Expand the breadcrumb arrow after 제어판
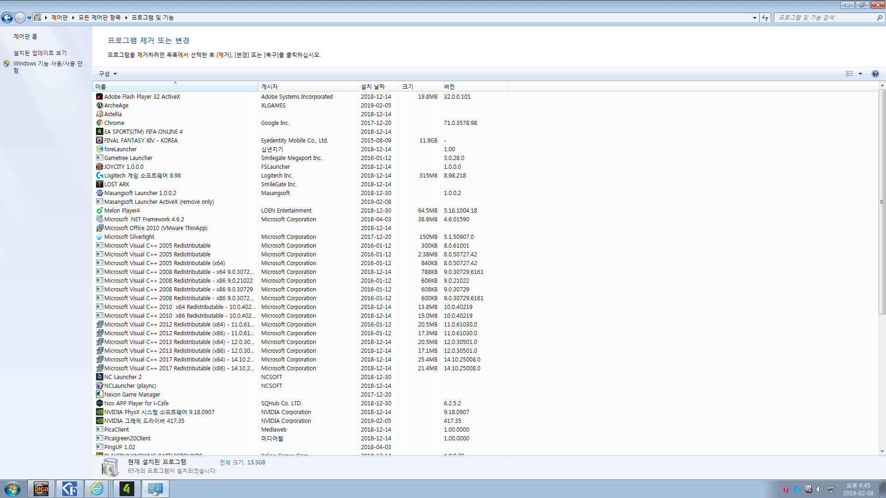This screenshot has height=498, width=886. point(73,18)
